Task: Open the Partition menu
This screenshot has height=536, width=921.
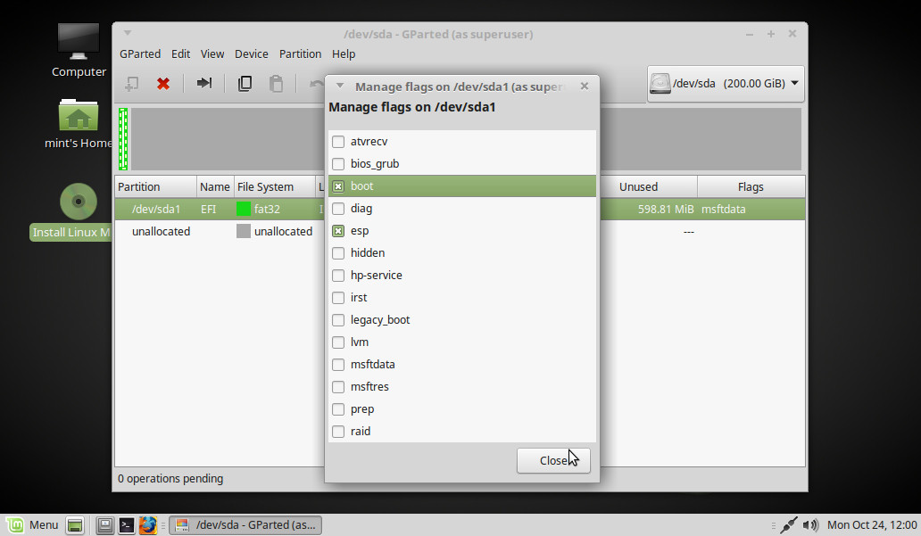Action: [x=300, y=54]
